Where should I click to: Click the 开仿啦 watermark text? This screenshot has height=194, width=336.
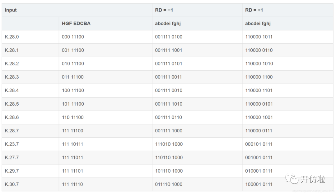click(x=313, y=179)
